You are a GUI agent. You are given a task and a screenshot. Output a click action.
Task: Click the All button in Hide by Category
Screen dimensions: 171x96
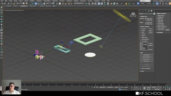150,29
